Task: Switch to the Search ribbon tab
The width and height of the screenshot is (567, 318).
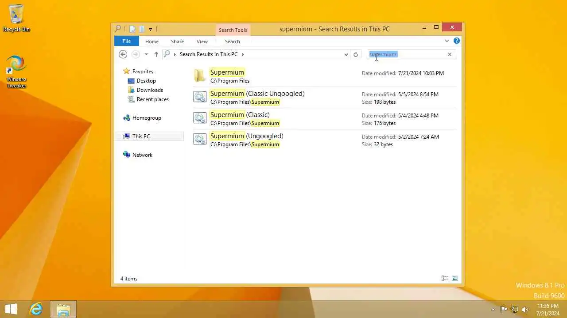Action: 233,42
